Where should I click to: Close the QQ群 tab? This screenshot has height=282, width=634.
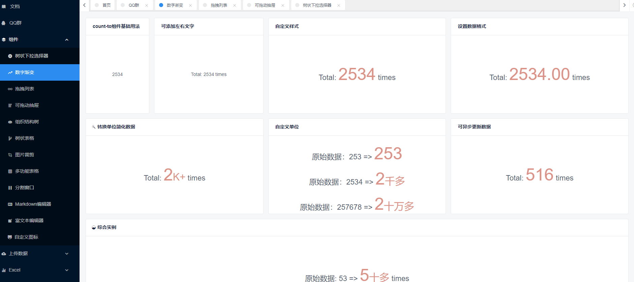[147, 5]
